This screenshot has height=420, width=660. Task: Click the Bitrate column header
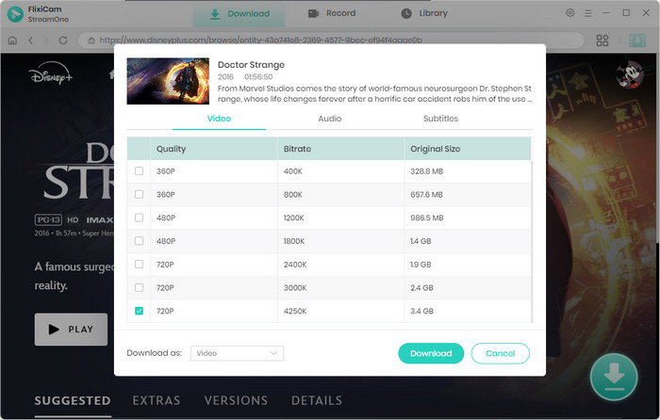pos(341,149)
